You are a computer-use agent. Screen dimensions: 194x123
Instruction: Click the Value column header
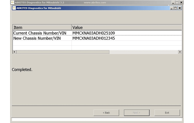click(126, 27)
